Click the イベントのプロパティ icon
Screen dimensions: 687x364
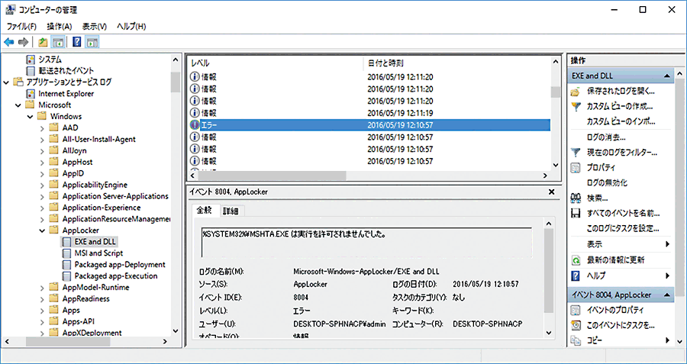576,311
